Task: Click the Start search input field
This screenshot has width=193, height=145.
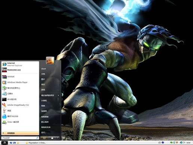Action: tap(20, 138)
